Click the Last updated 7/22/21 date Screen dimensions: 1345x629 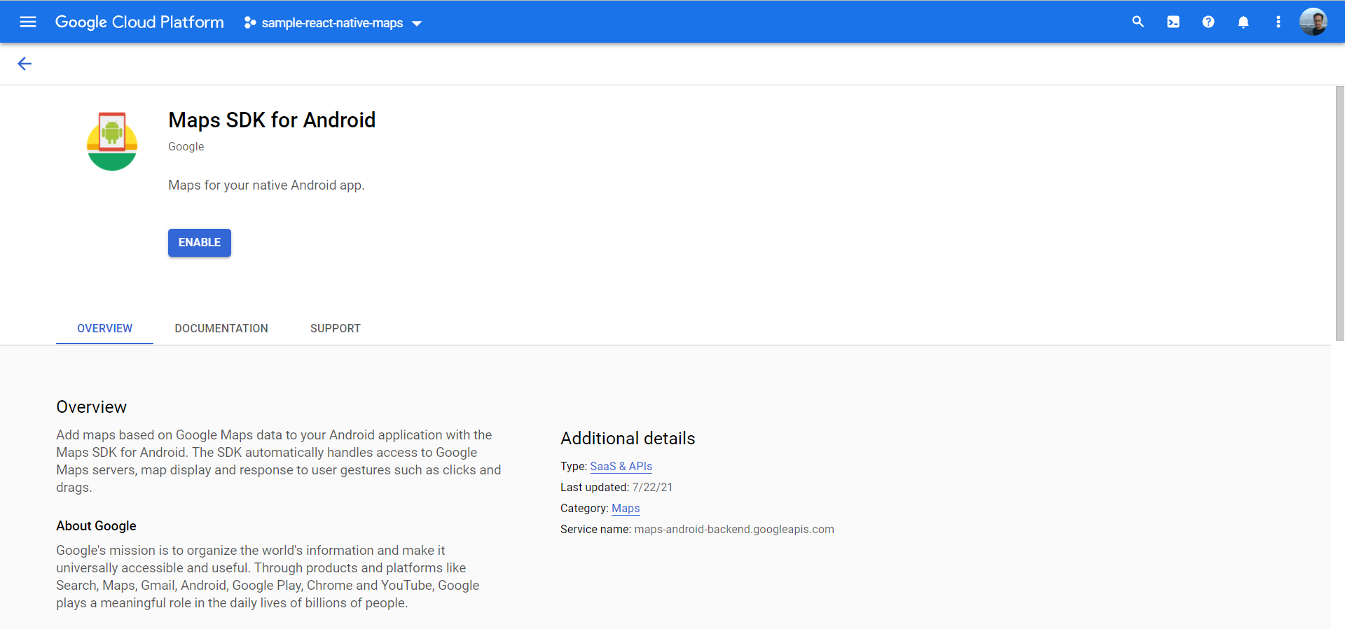pos(652,487)
